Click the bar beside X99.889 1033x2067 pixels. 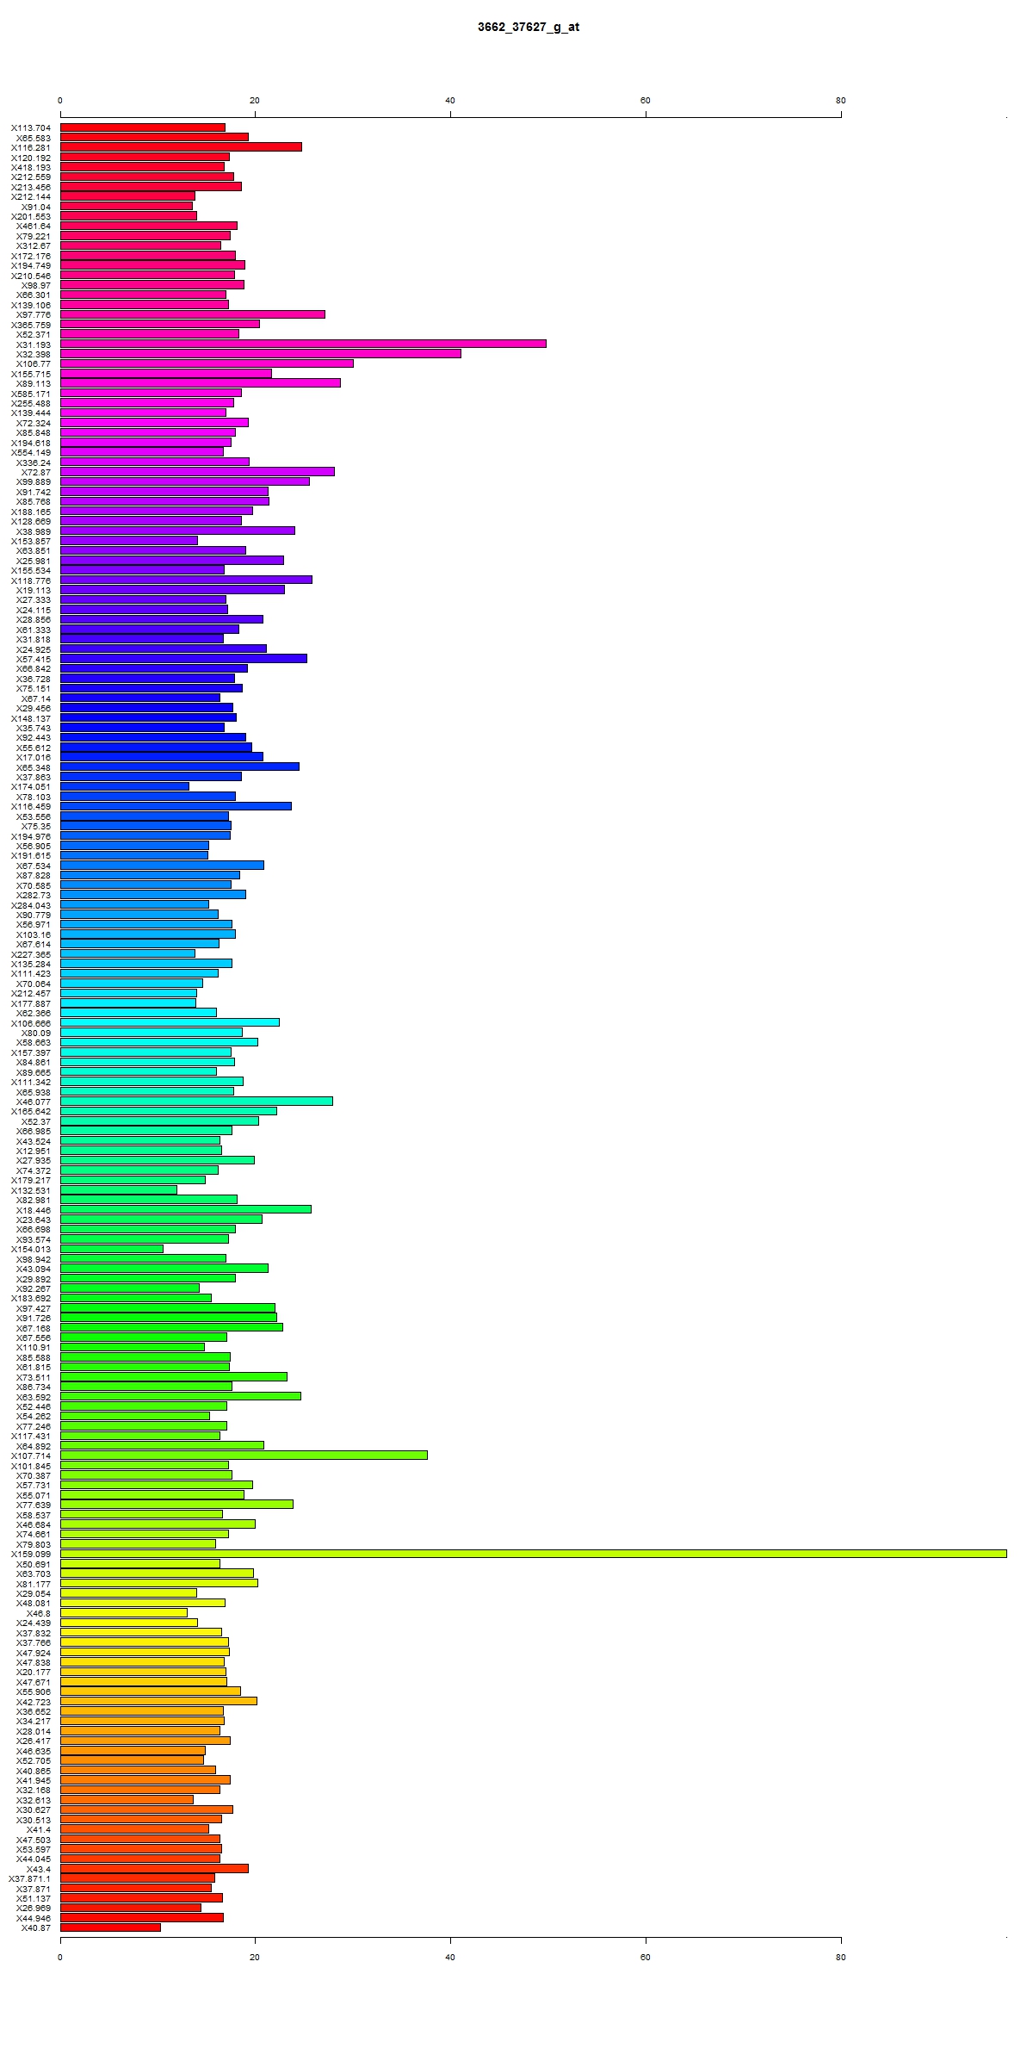(x=185, y=481)
